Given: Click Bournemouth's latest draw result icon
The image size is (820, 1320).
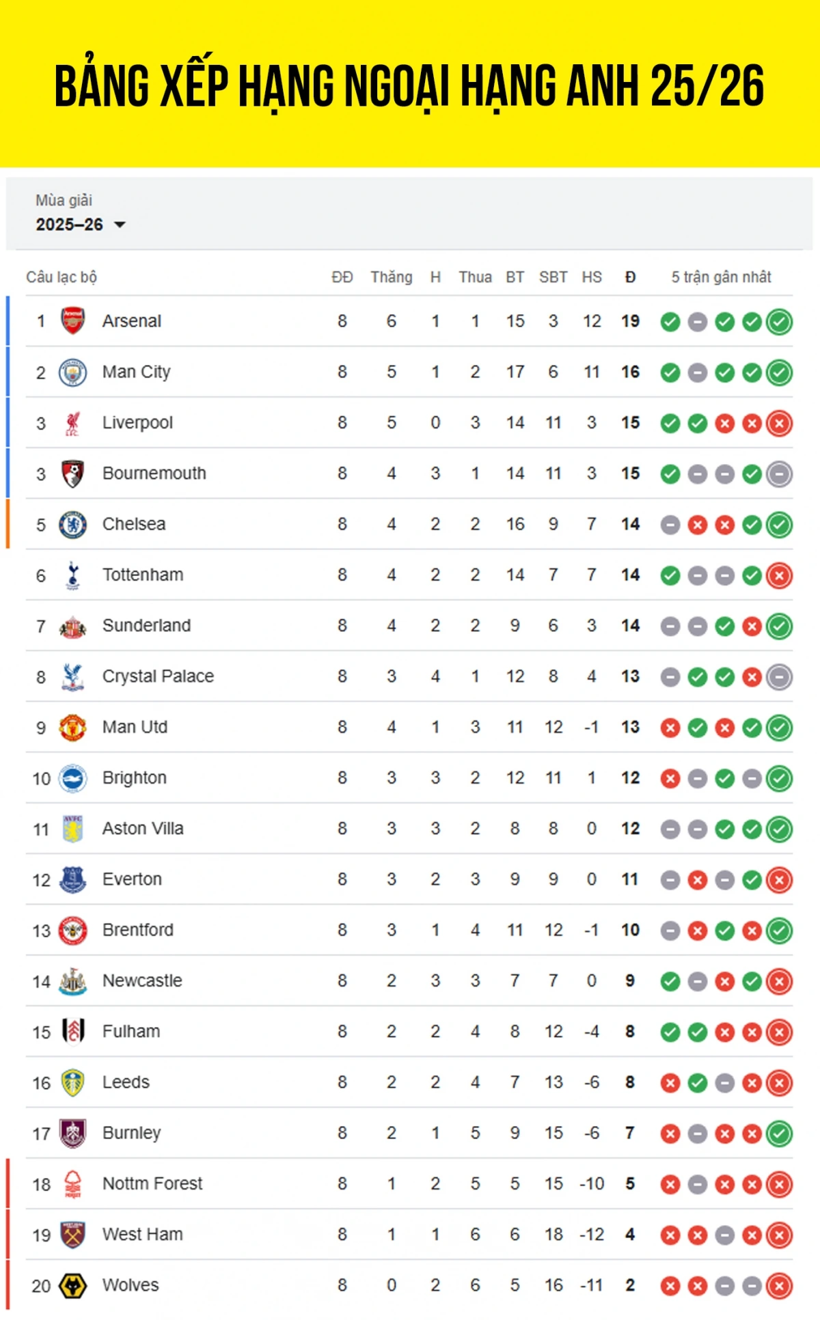Looking at the screenshot, I should pyautogui.click(x=779, y=474).
